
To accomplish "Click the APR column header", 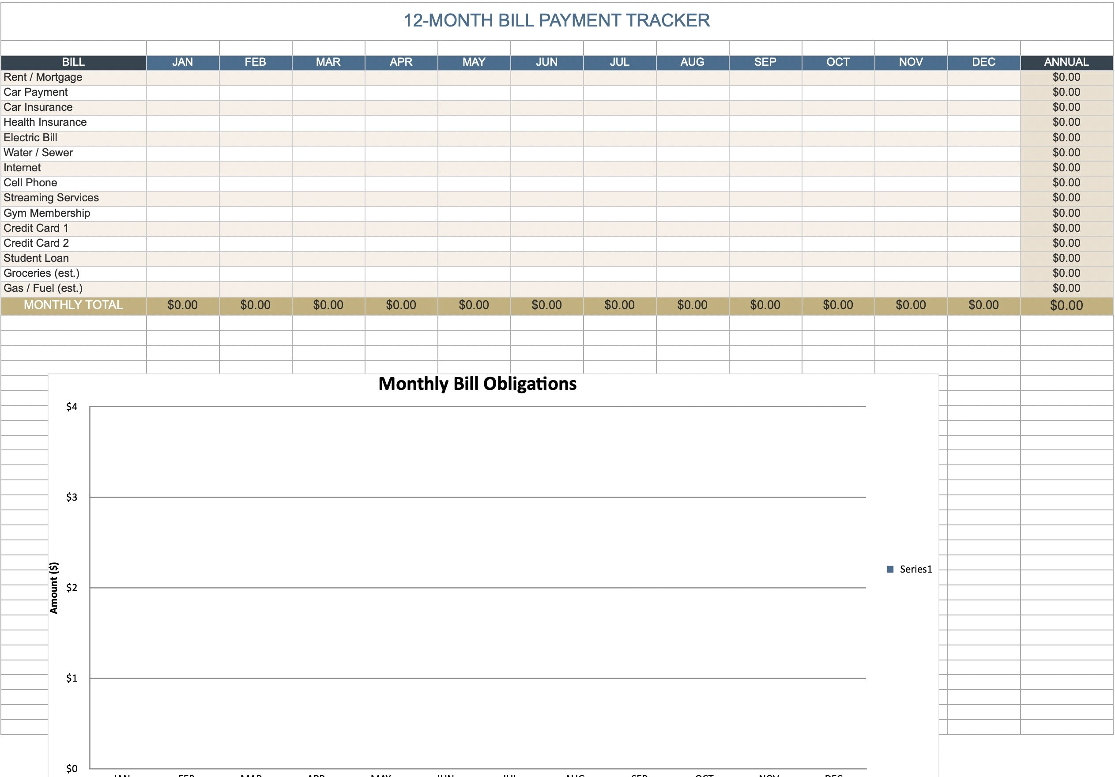I will click(x=401, y=62).
